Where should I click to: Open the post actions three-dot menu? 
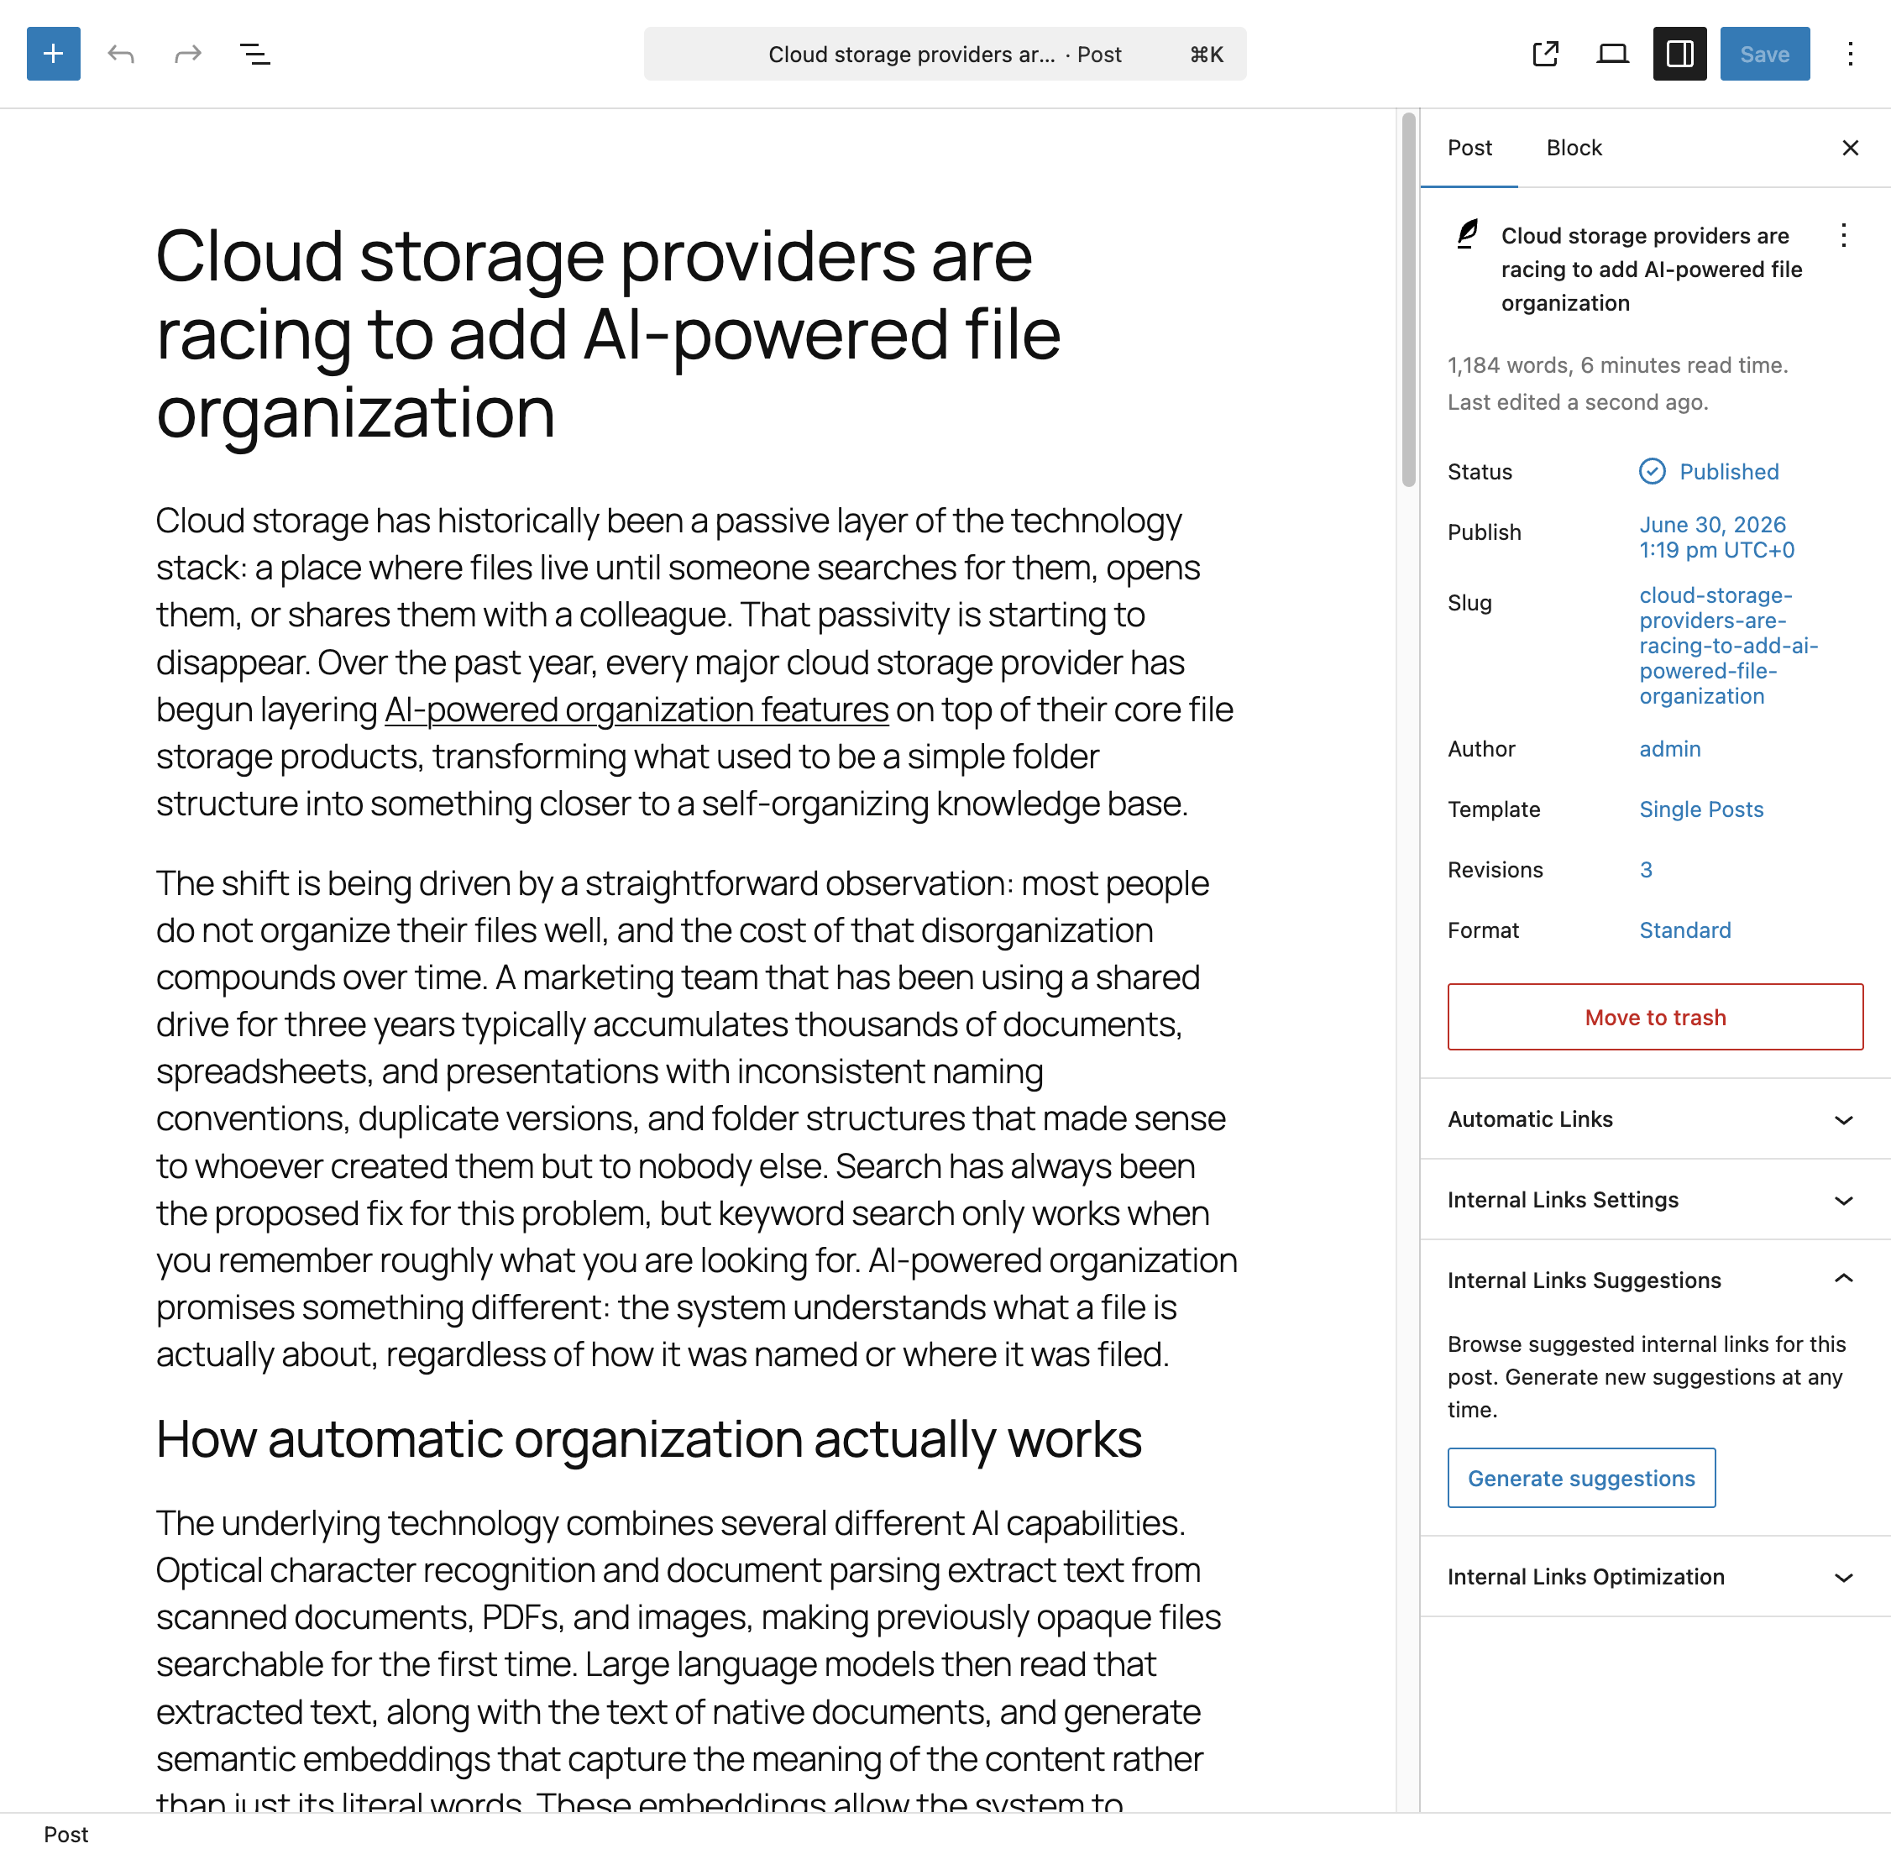click(x=1843, y=234)
